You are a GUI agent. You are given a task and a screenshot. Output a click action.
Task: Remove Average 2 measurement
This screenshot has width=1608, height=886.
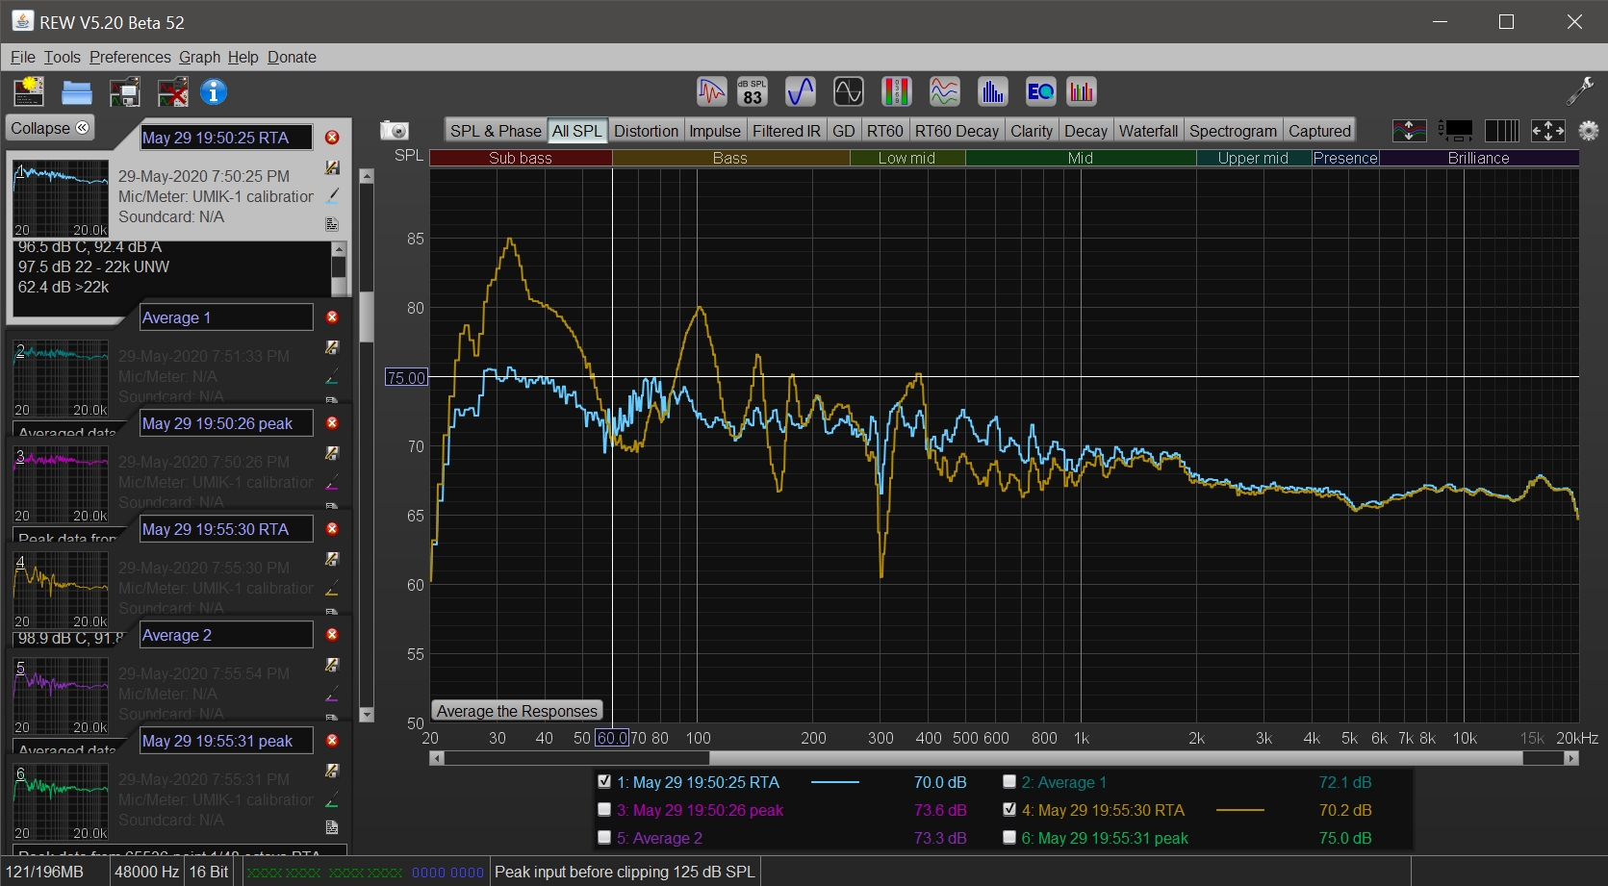pyautogui.click(x=332, y=635)
